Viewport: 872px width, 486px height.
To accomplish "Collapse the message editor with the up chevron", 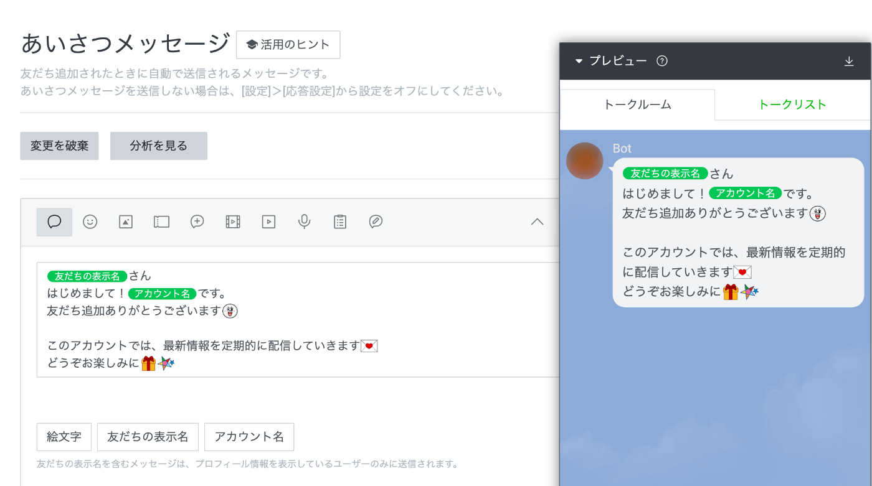I will (537, 222).
